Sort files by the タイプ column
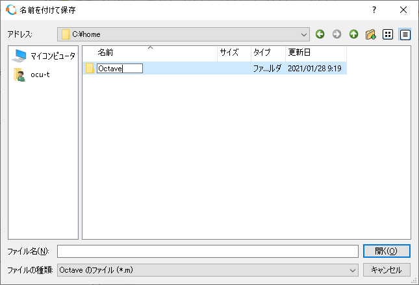 tap(262, 52)
